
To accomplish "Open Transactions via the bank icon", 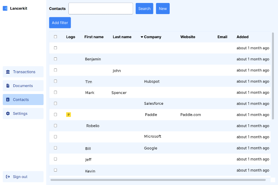I will (8, 72).
